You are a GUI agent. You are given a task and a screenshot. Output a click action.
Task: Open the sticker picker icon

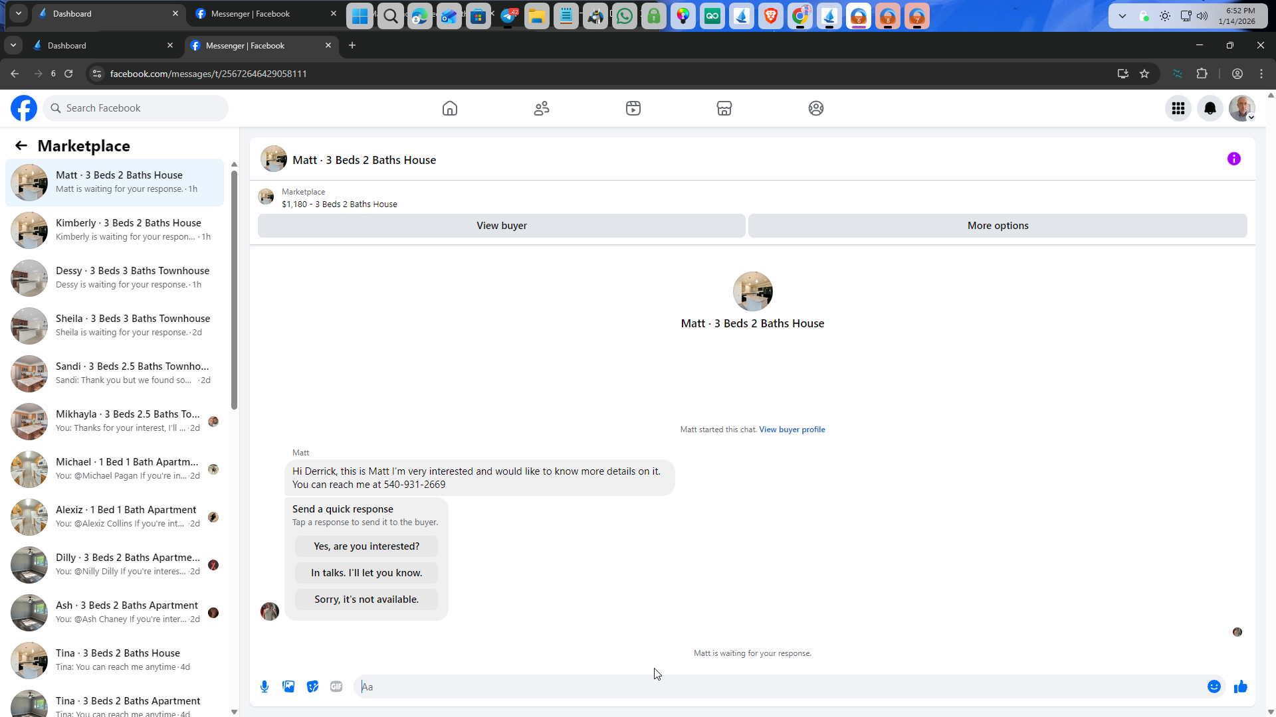coord(312,686)
